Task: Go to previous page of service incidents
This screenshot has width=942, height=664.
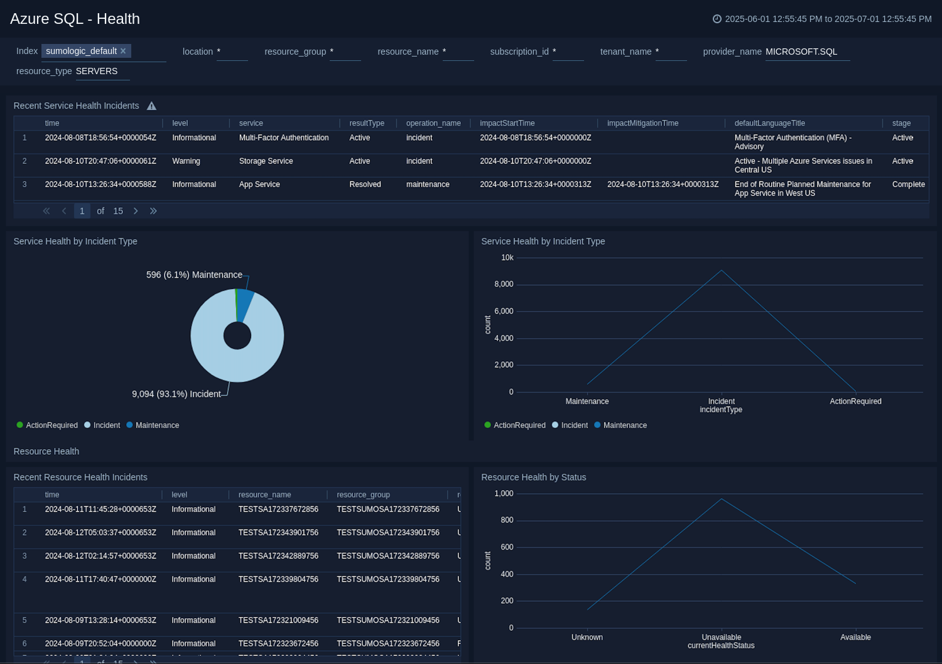Action: tap(64, 211)
